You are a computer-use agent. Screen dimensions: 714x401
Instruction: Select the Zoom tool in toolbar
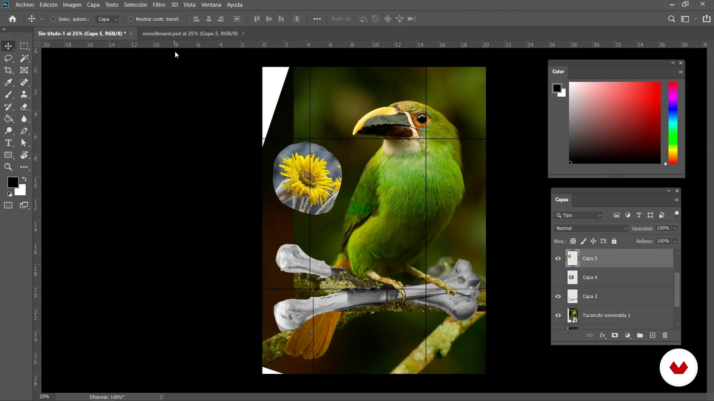pyautogui.click(x=8, y=167)
